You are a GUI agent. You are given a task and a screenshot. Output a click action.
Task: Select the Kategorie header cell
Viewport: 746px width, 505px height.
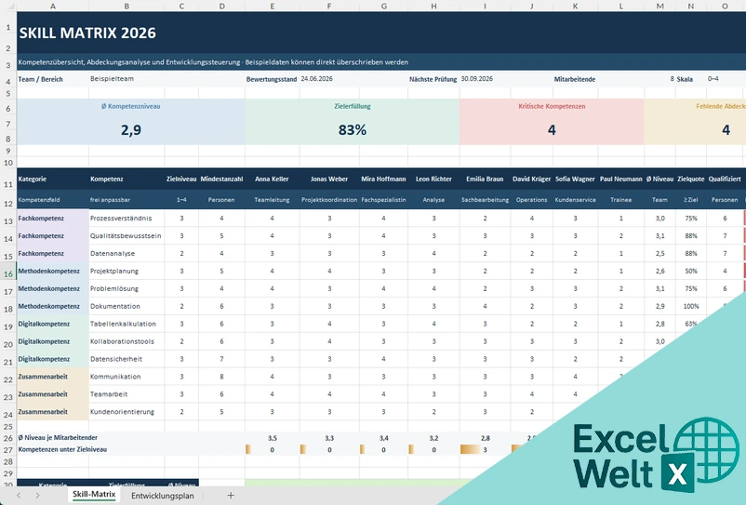click(x=52, y=179)
